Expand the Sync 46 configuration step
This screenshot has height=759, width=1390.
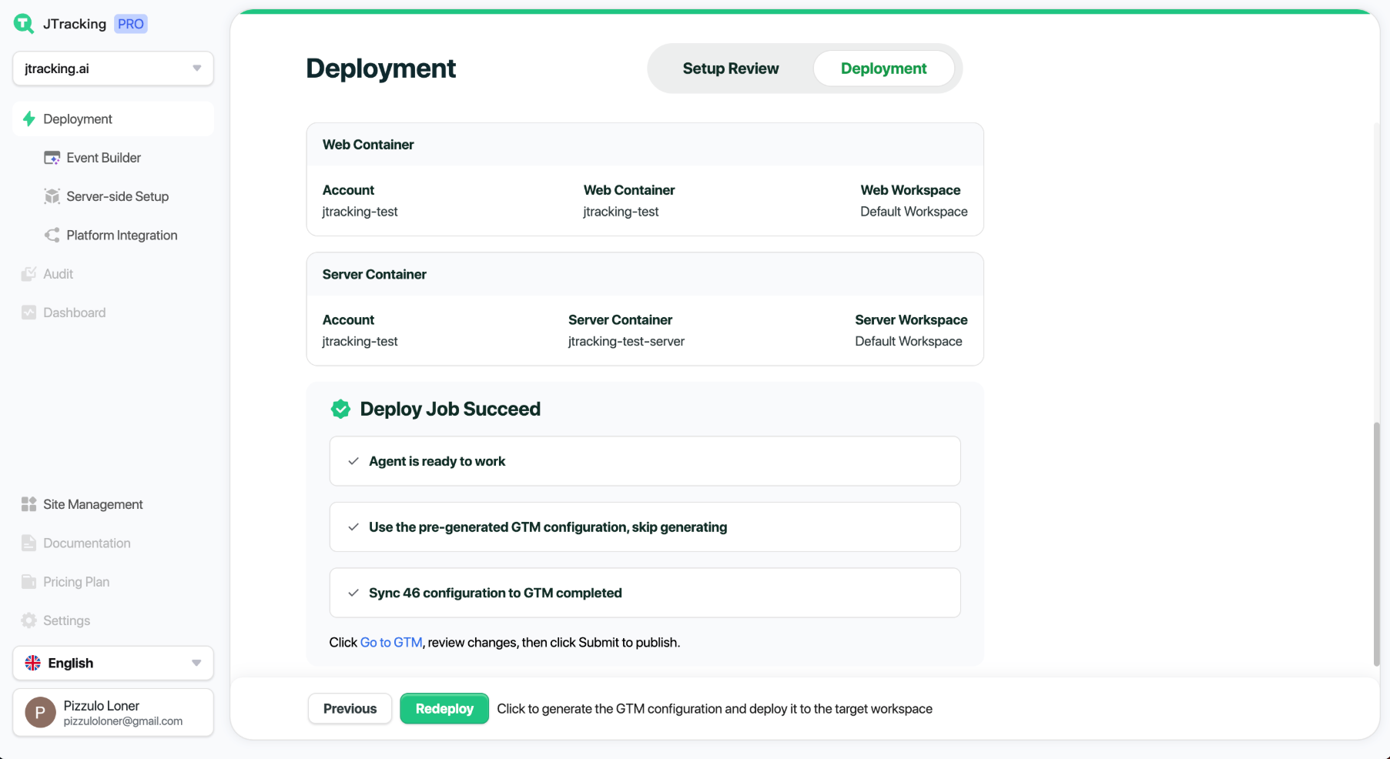click(645, 593)
